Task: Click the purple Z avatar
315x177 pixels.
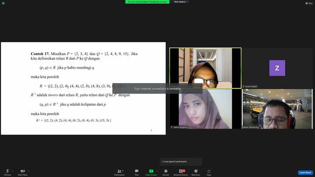Action: (x=277, y=68)
